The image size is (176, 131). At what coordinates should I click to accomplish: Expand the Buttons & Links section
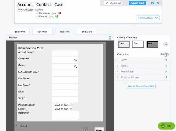(x=142, y=77)
